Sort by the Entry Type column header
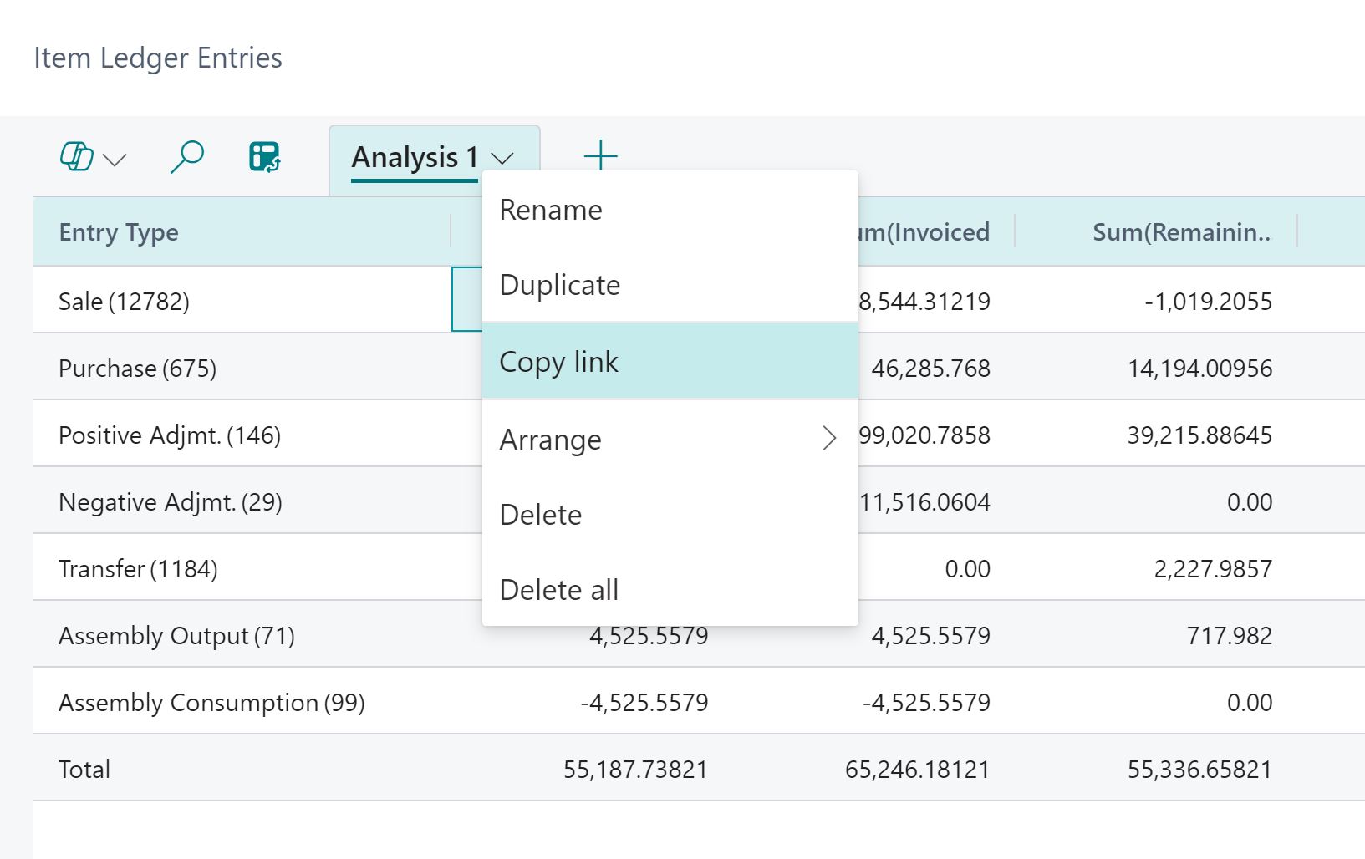Viewport: 1365px width, 859px height. pos(118,232)
